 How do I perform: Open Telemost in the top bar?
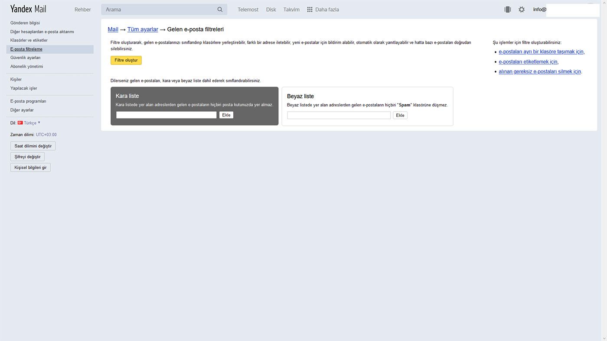248,10
